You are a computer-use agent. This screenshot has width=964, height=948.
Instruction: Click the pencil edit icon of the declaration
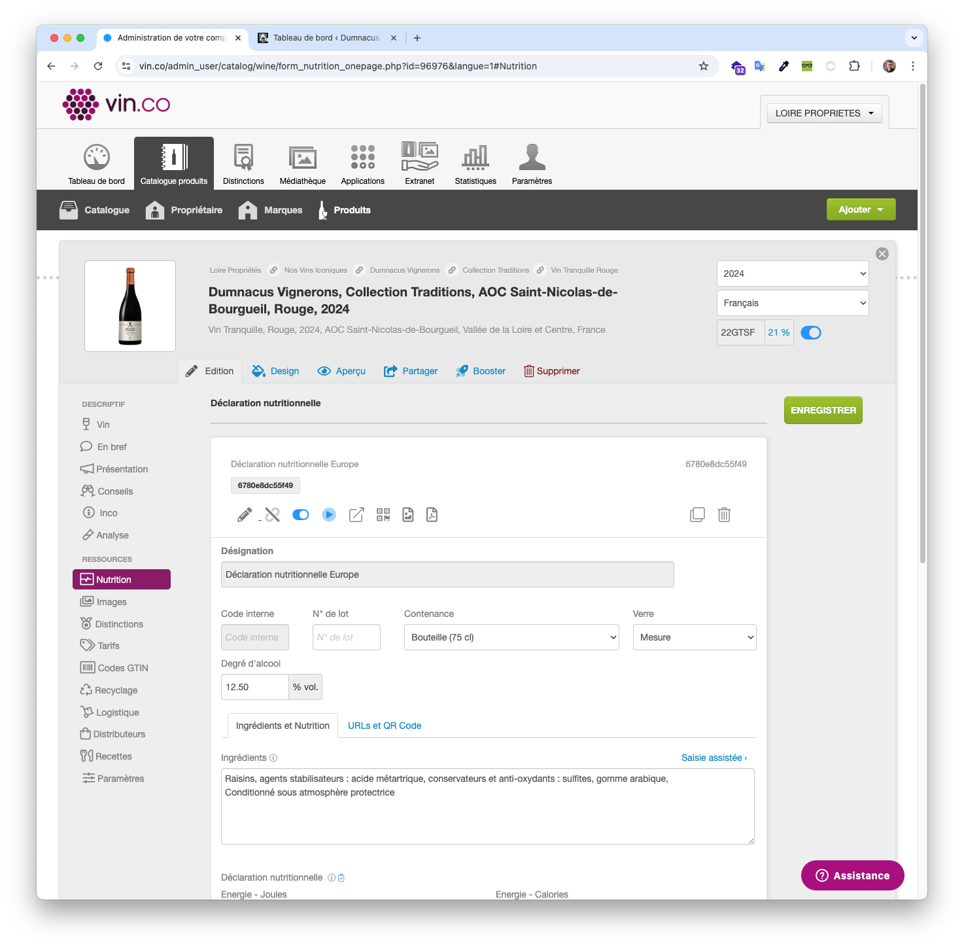click(x=244, y=515)
